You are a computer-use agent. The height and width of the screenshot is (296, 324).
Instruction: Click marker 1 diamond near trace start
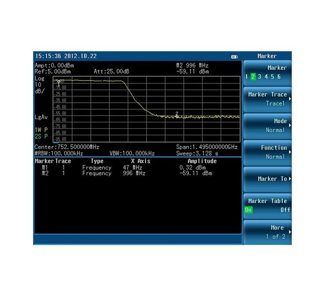(x=59, y=82)
